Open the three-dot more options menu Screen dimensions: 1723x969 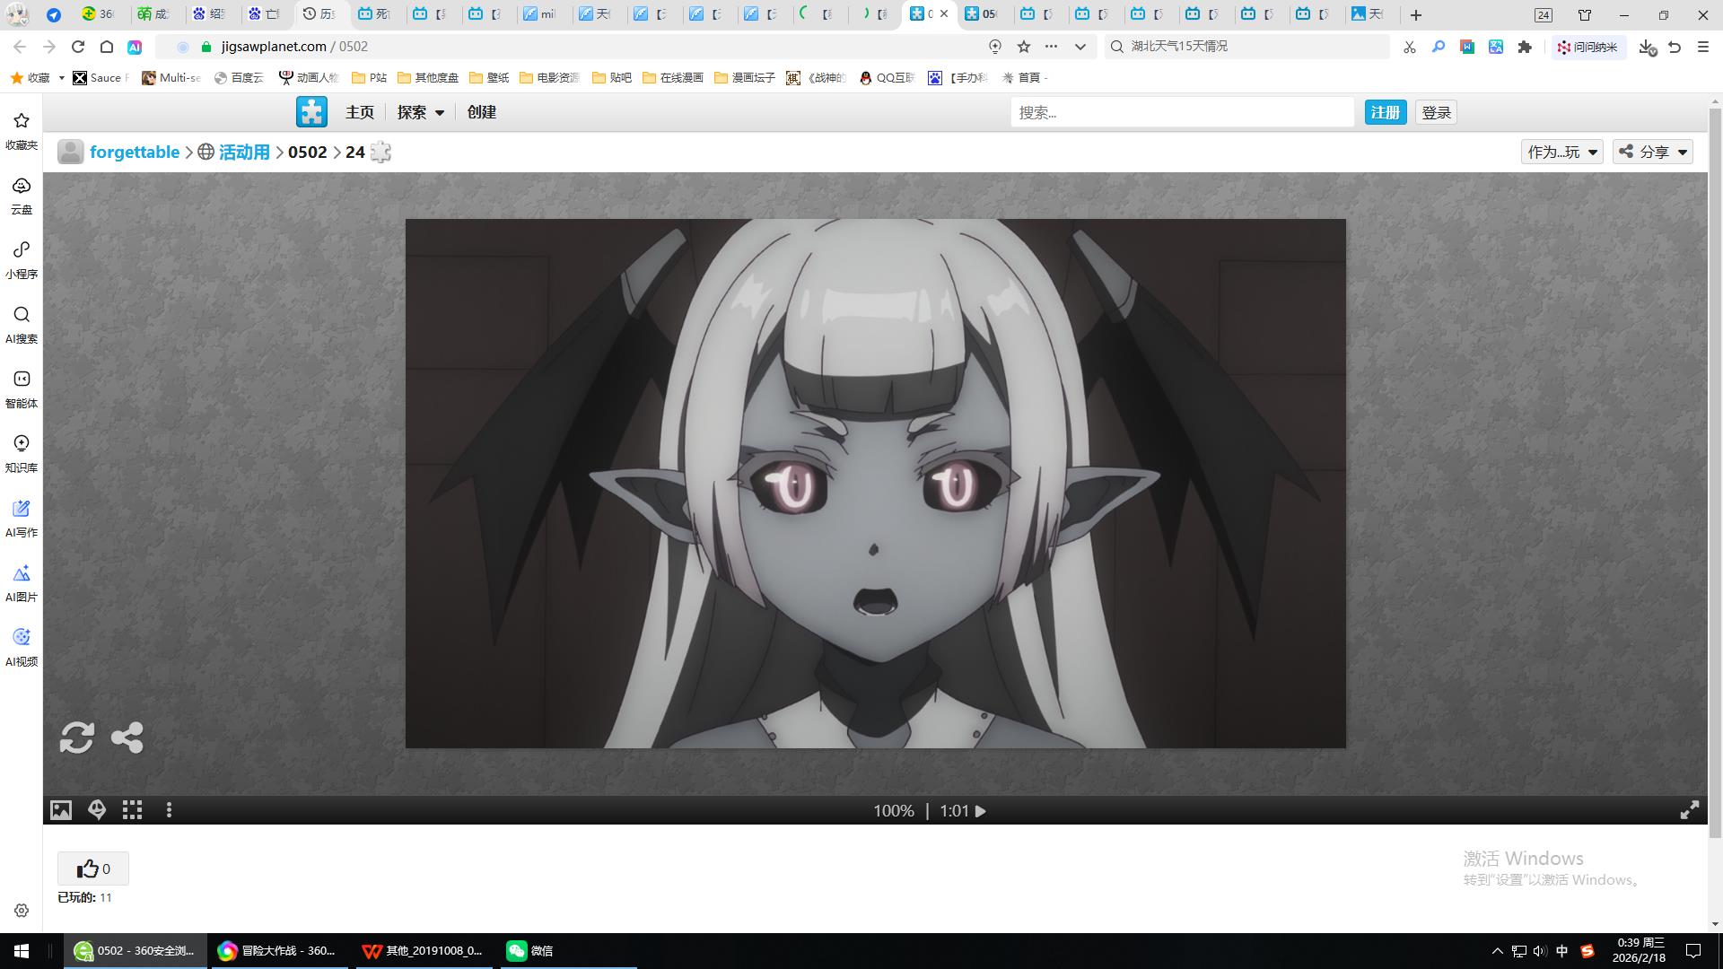tap(169, 810)
